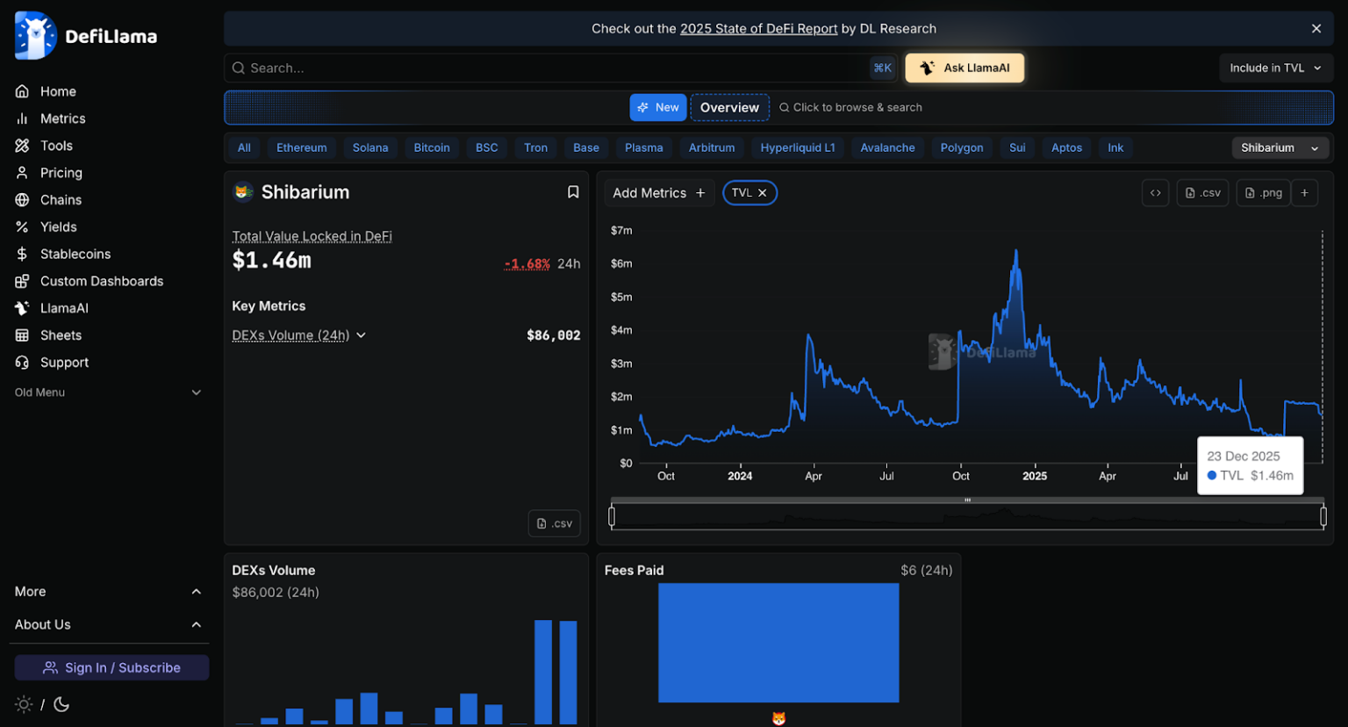Select the Ethereum chain tab
Screen dimensions: 1348x727
(301, 148)
